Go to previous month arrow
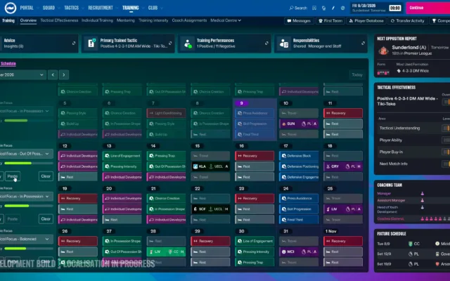Screen dimensions: 450x281 pos(53,75)
